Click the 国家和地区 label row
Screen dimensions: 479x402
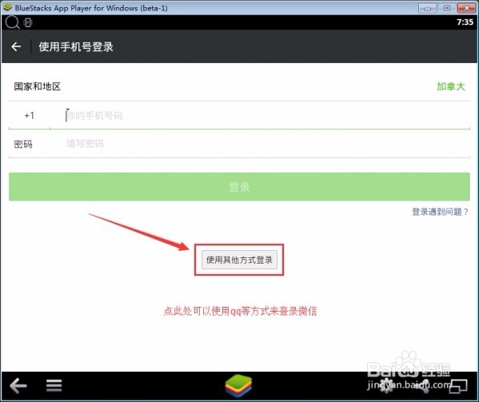[239, 86]
